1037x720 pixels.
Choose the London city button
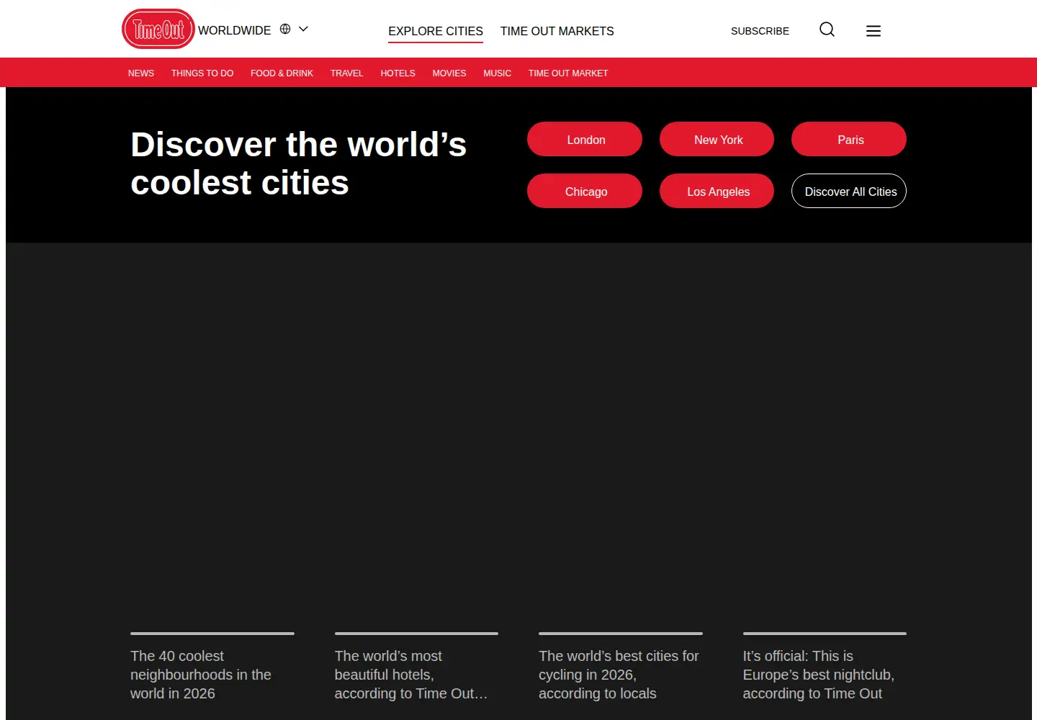(x=585, y=139)
